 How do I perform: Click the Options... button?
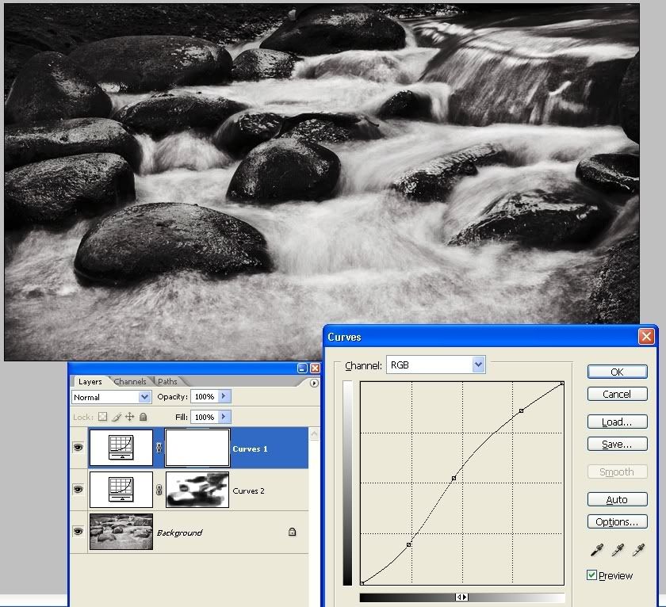[617, 521]
